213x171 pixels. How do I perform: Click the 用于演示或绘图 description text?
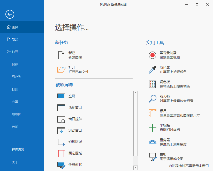pyautogui.click(x=171, y=159)
